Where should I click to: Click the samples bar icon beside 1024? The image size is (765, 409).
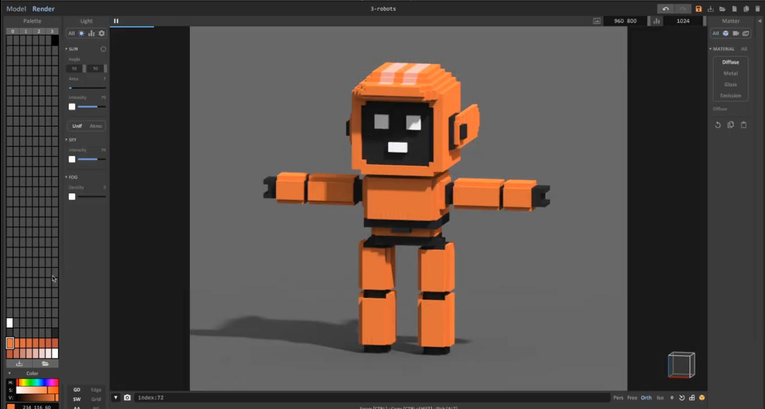[656, 21]
